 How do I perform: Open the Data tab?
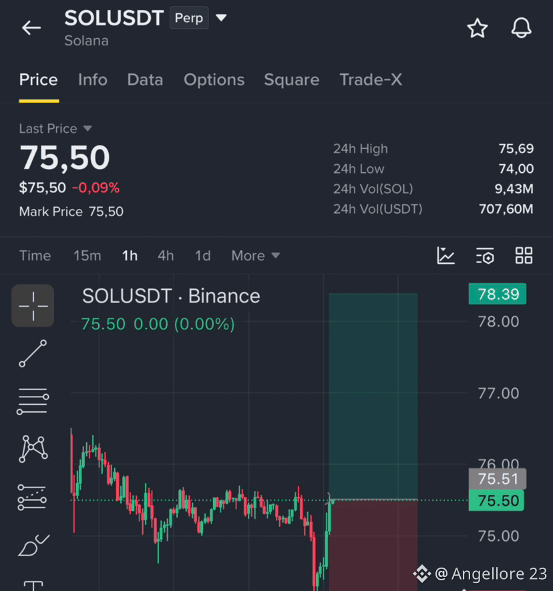pos(145,80)
